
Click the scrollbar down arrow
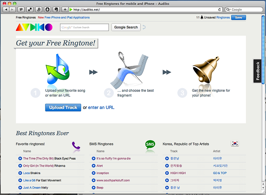pyautogui.click(x=263, y=188)
